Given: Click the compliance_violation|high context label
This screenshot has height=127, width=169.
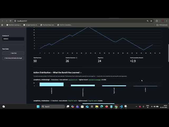Looking at the screenshot, I should (x=41, y=80).
